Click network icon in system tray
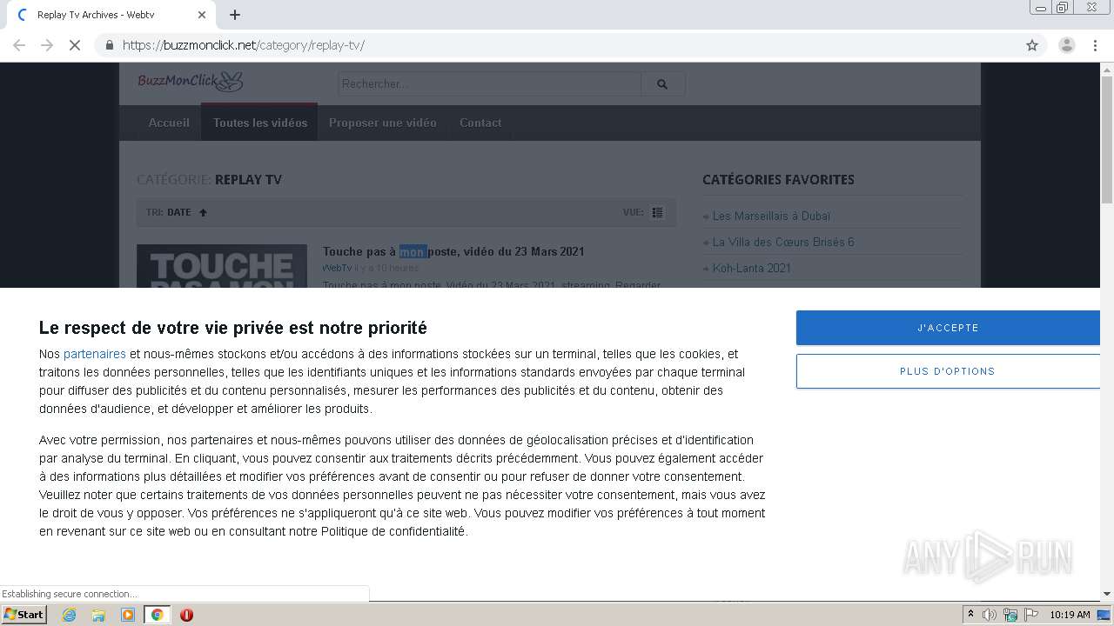This screenshot has height=626, width=1114. (1010, 615)
